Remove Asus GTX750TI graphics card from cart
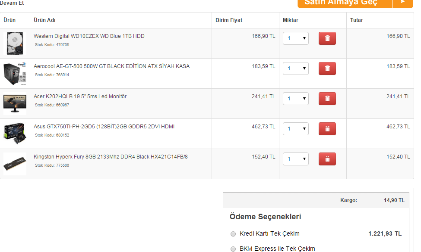This screenshot has height=252, width=421. [x=327, y=129]
